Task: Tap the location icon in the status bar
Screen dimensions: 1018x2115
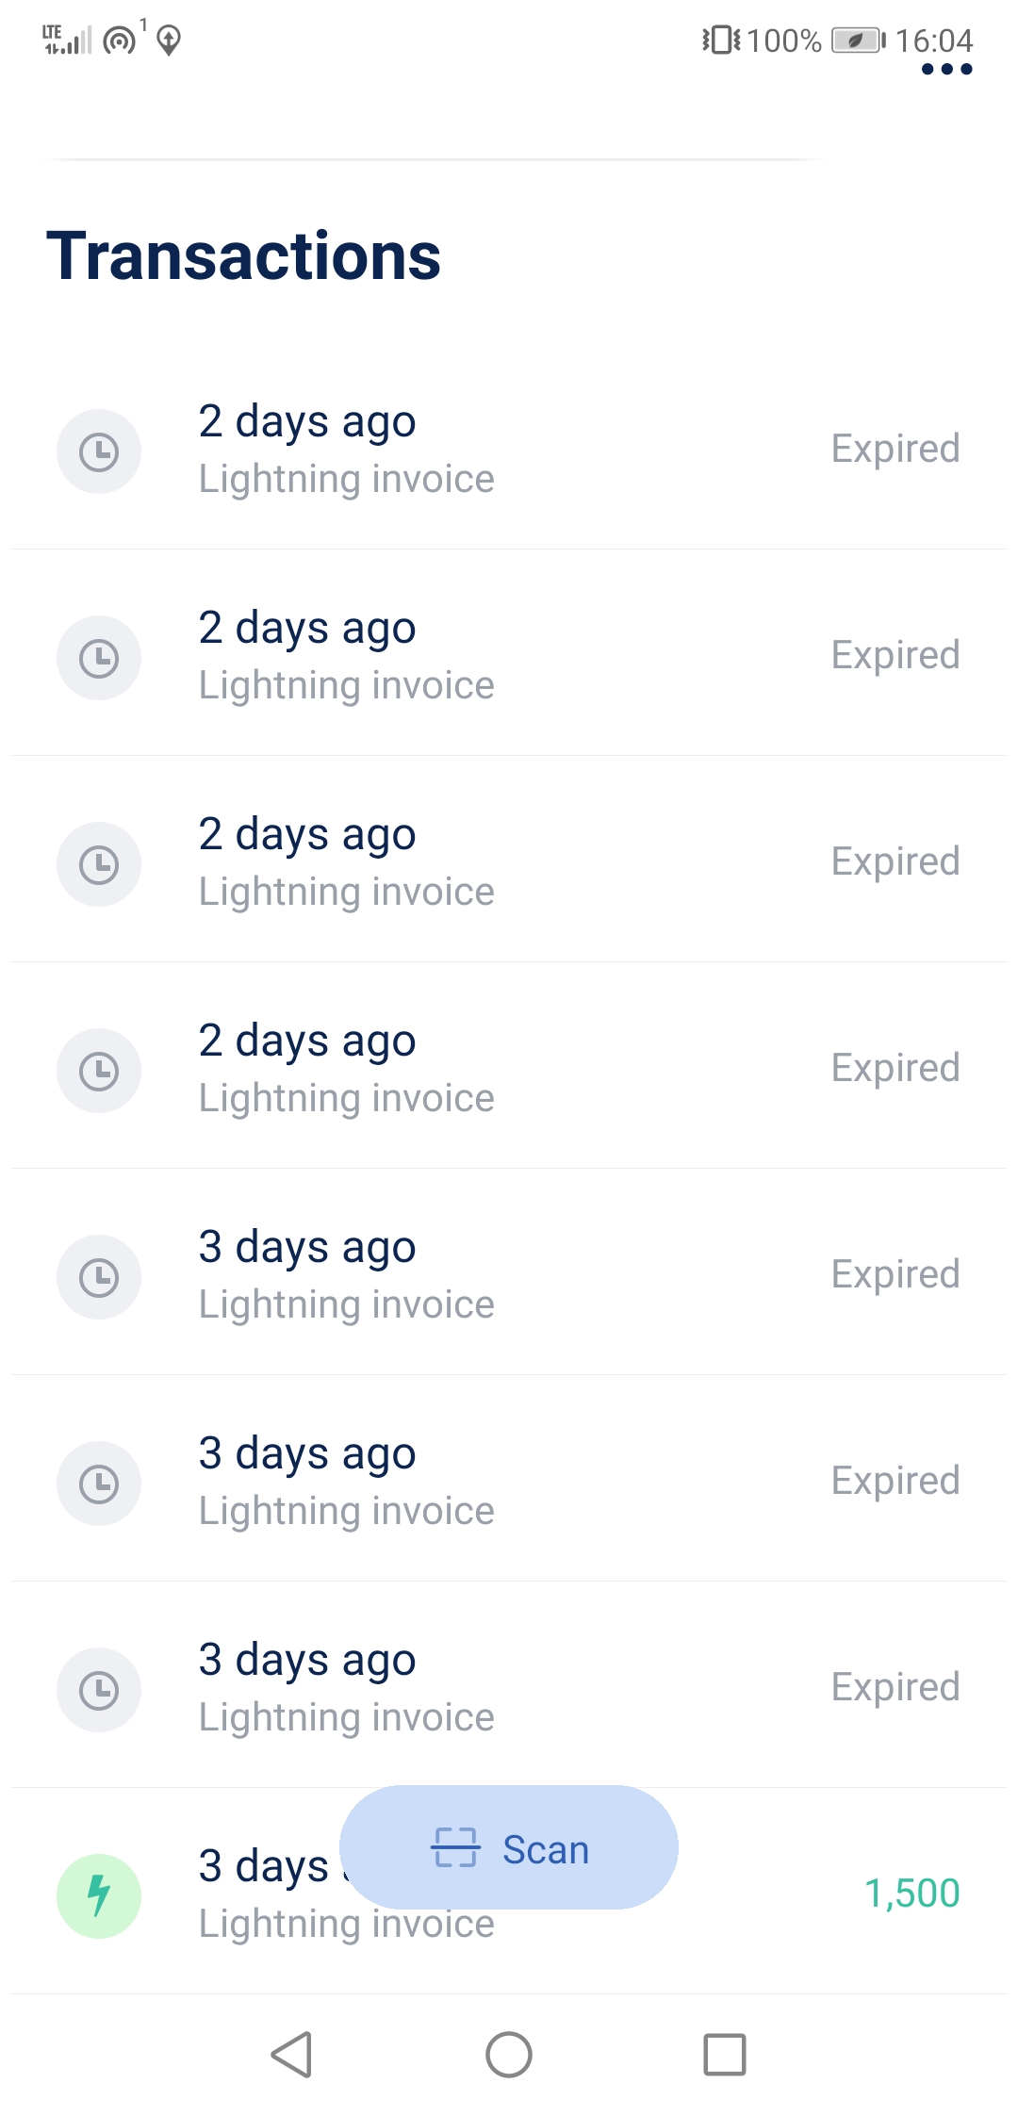Action: point(169,41)
